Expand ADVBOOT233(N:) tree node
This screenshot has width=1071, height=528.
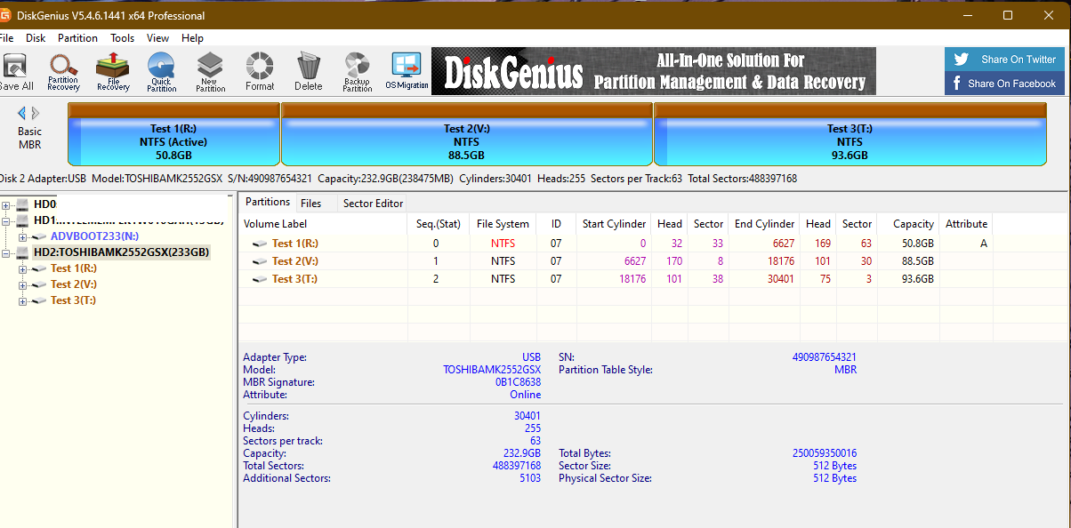point(22,236)
